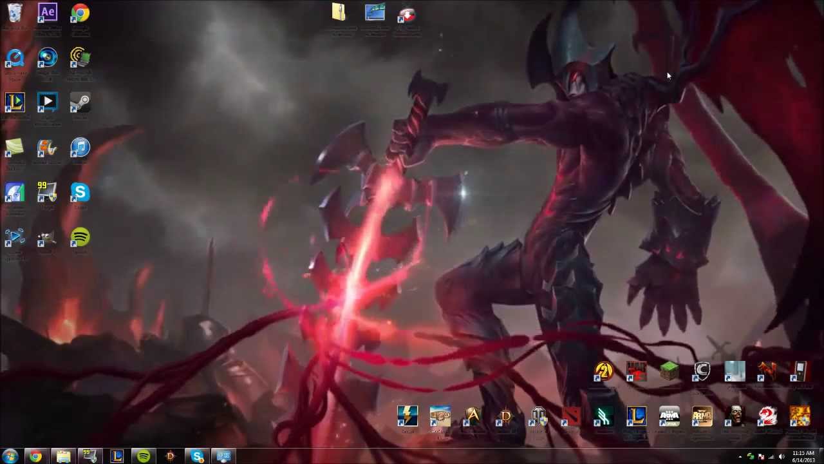
Task: Open the Windows Start menu
Action: pyautogui.click(x=10, y=457)
